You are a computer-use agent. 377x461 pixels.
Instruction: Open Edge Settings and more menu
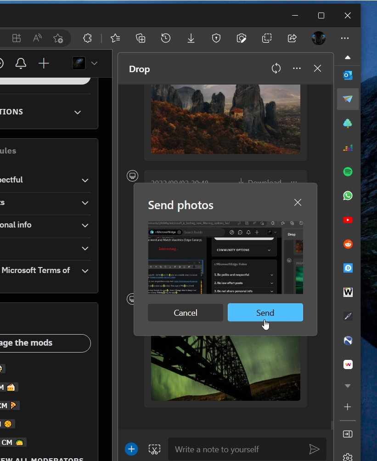click(x=345, y=38)
